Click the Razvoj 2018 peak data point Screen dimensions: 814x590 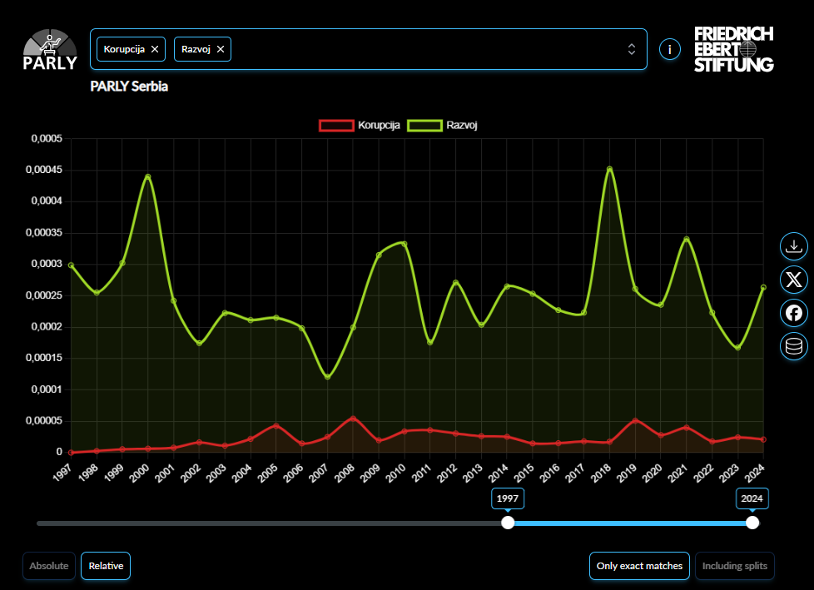(609, 169)
